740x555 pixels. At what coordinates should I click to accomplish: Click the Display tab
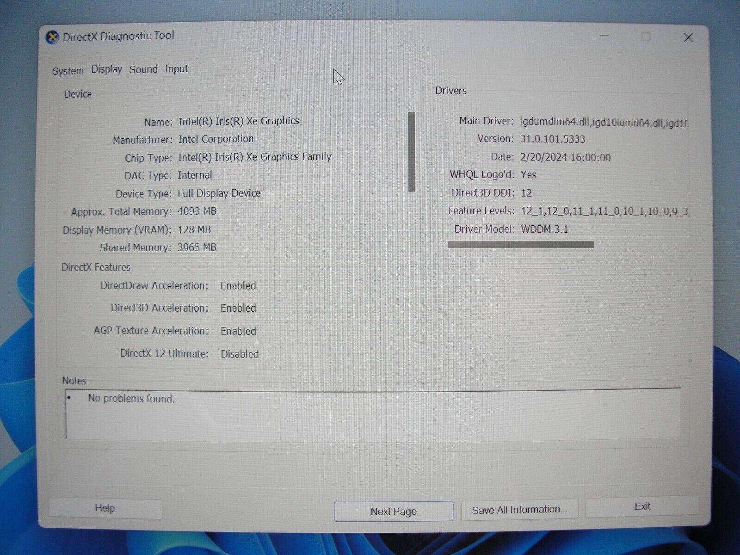[106, 69]
